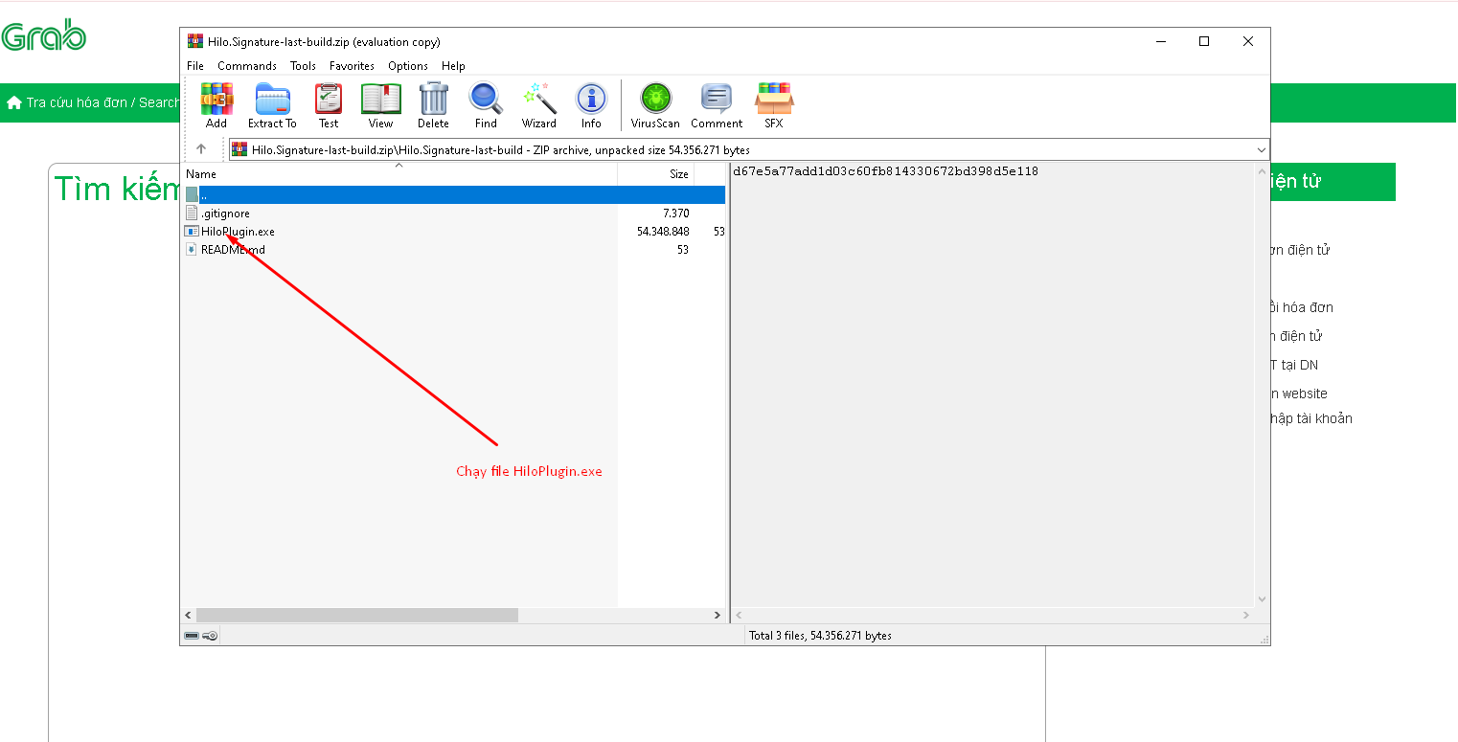Open the Commands menu
The image size is (1458, 742).
pyautogui.click(x=246, y=66)
